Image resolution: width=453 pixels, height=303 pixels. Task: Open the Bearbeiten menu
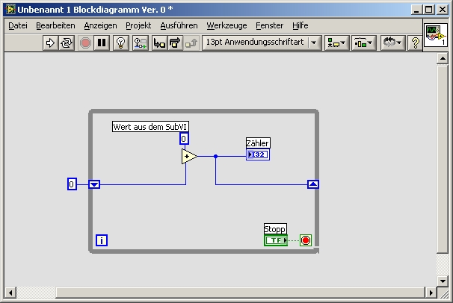(x=55, y=25)
